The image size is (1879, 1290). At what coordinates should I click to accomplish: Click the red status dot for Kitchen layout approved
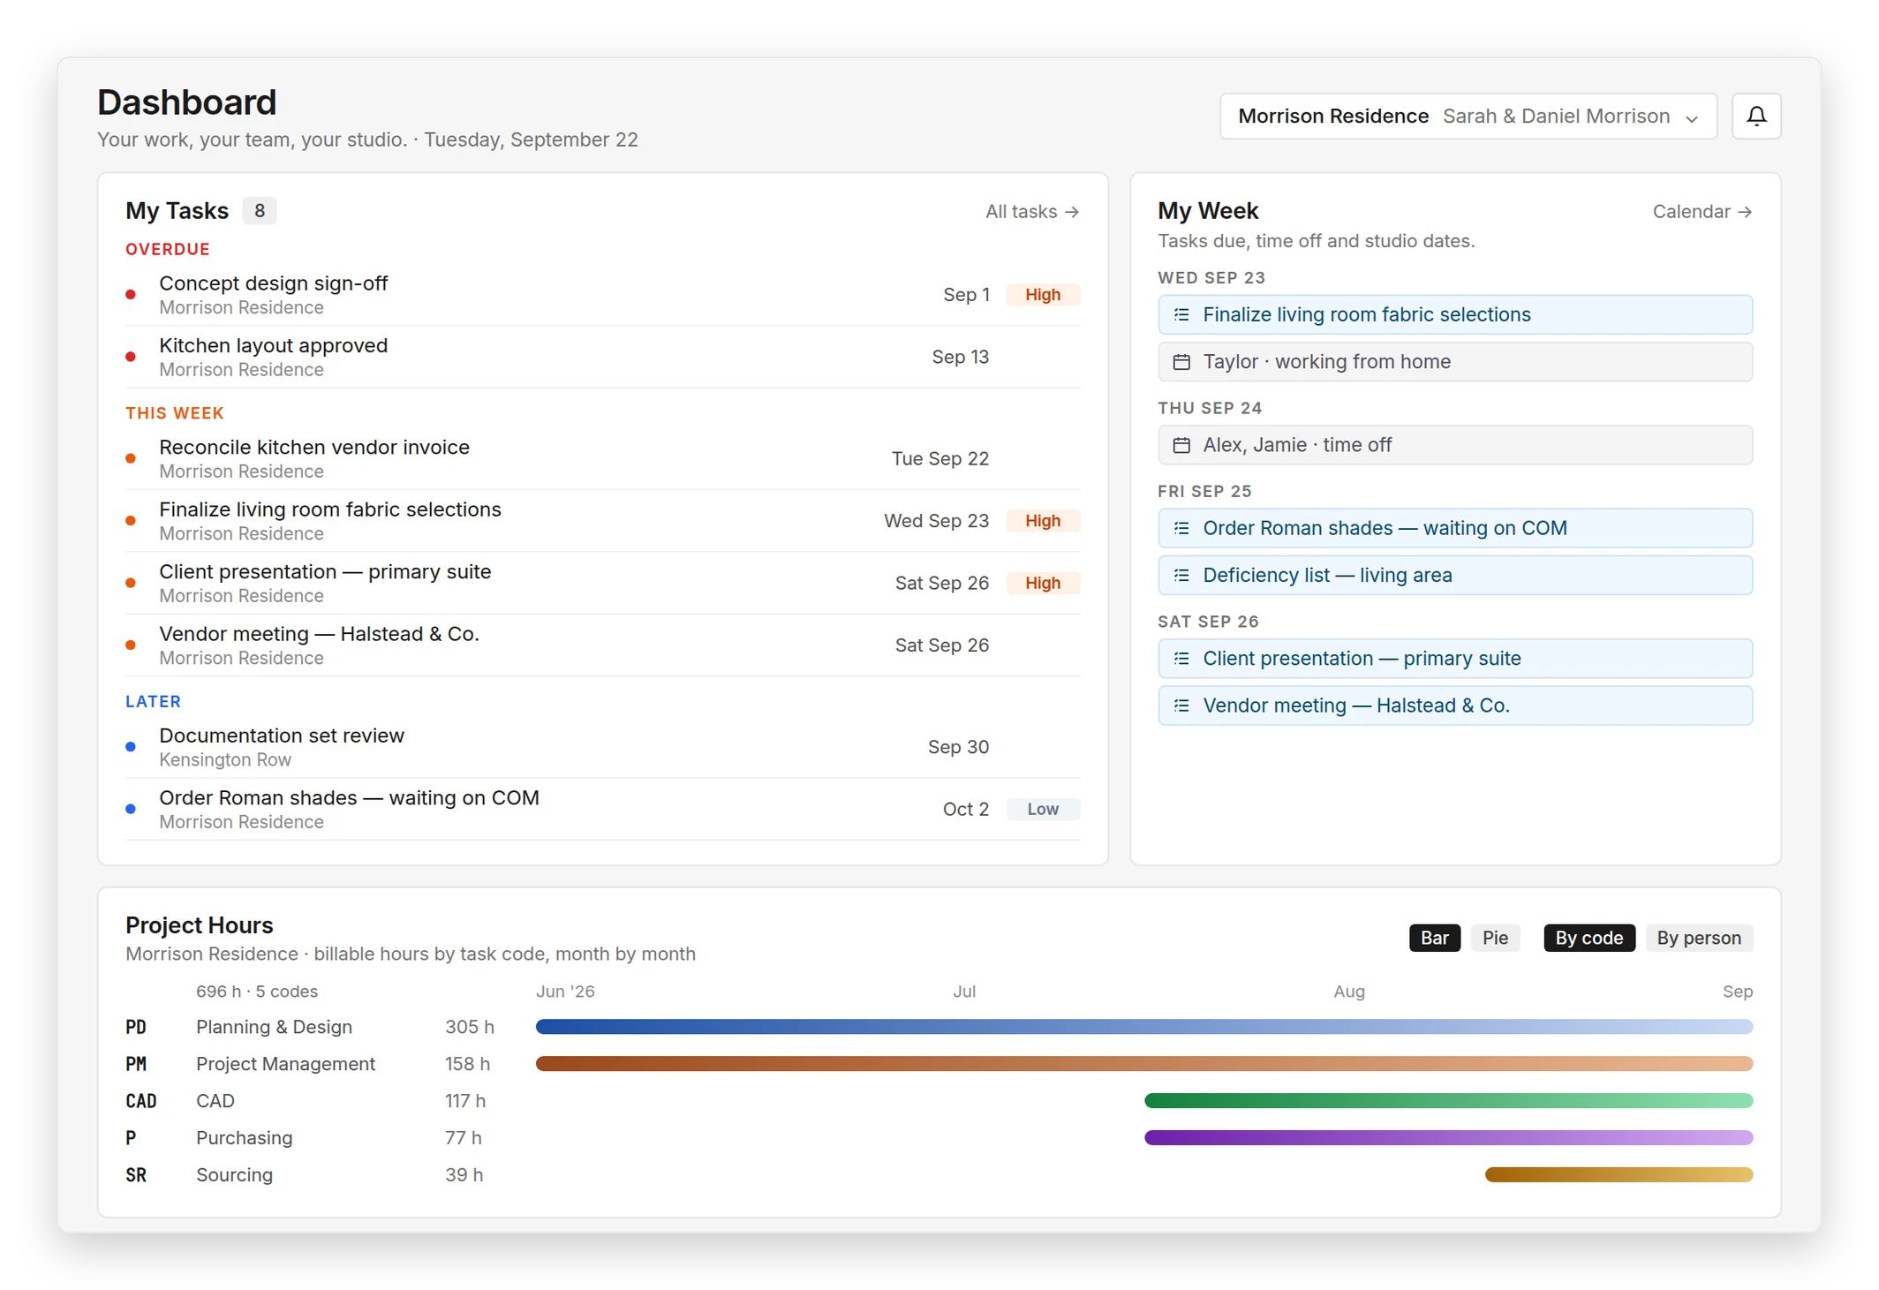click(x=131, y=357)
